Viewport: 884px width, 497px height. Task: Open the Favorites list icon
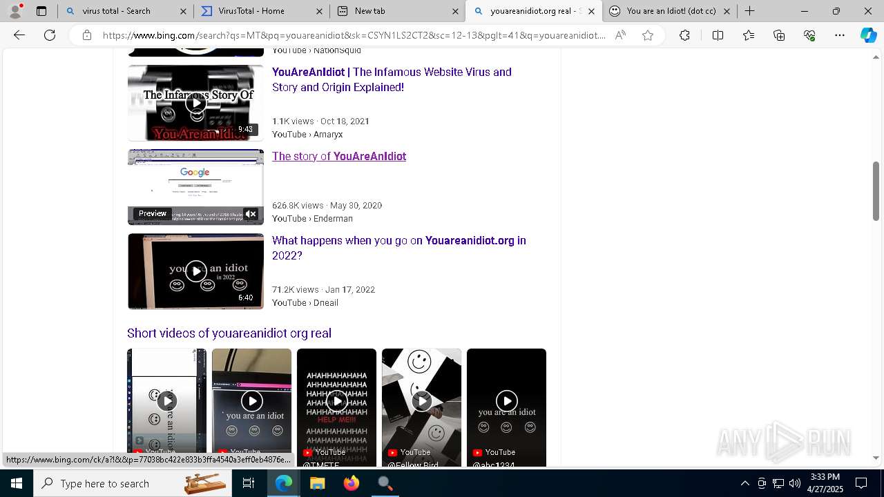(749, 35)
